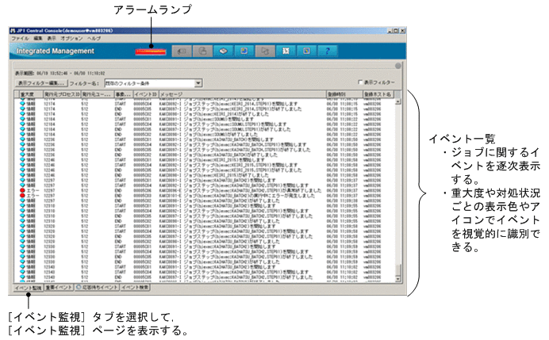Click the 登録時刻 column header

pyautogui.click(x=344, y=94)
